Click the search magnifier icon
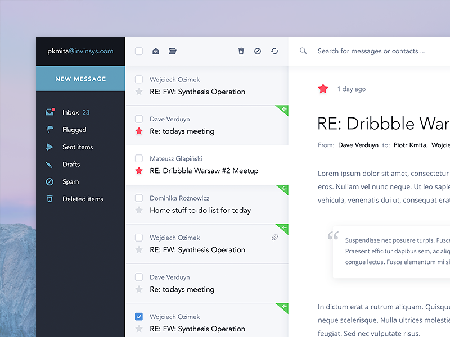Image resolution: width=450 pixels, height=337 pixels. click(304, 51)
